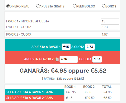The height and width of the screenshot is (103, 126).
Task: Click the €36 stake box in red bar
Action: [69, 59]
